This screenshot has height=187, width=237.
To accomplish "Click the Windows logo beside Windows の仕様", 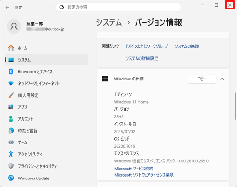I will coord(105,79).
